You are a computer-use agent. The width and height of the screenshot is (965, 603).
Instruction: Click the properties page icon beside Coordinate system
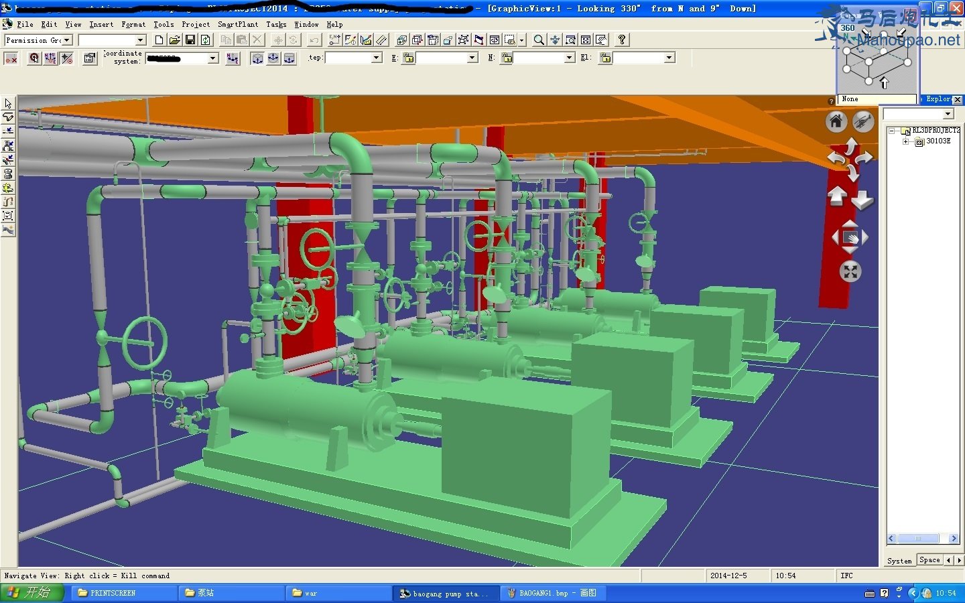coord(90,58)
